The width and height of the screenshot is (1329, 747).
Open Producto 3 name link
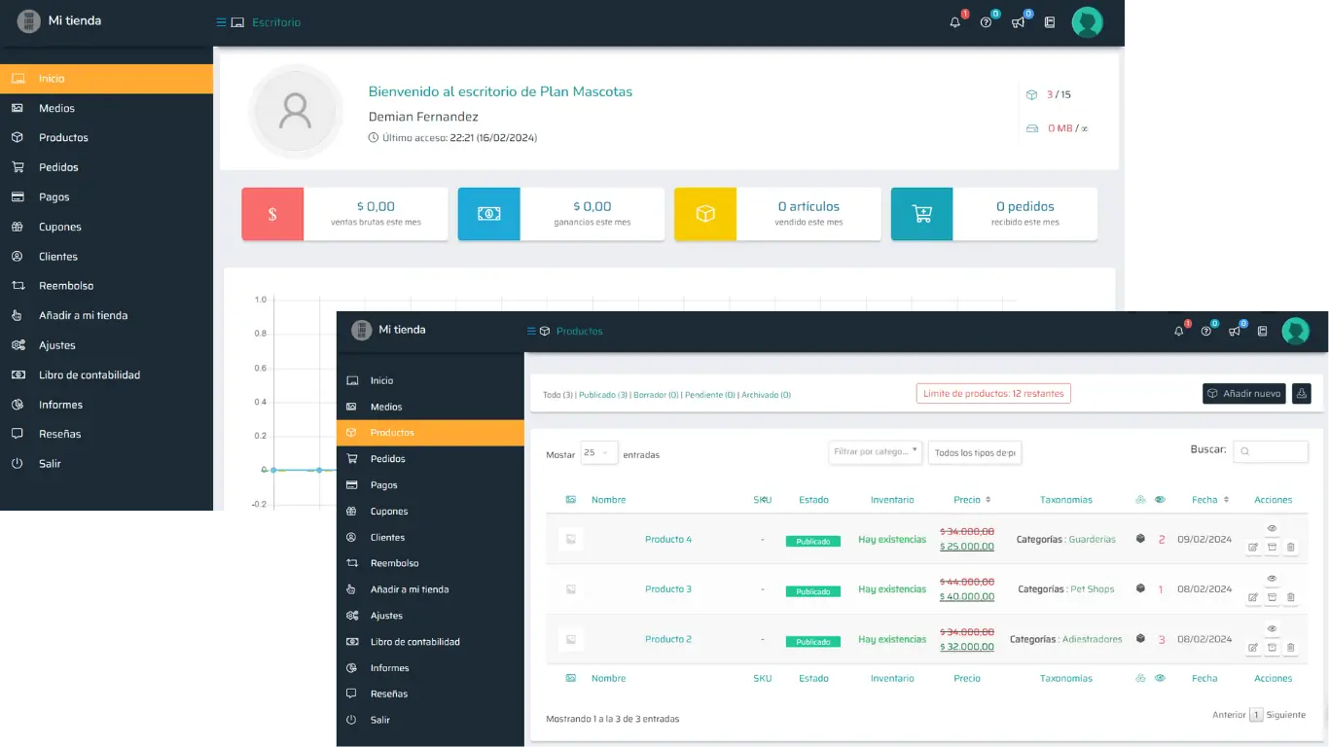pyautogui.click(x=668, y=589)
